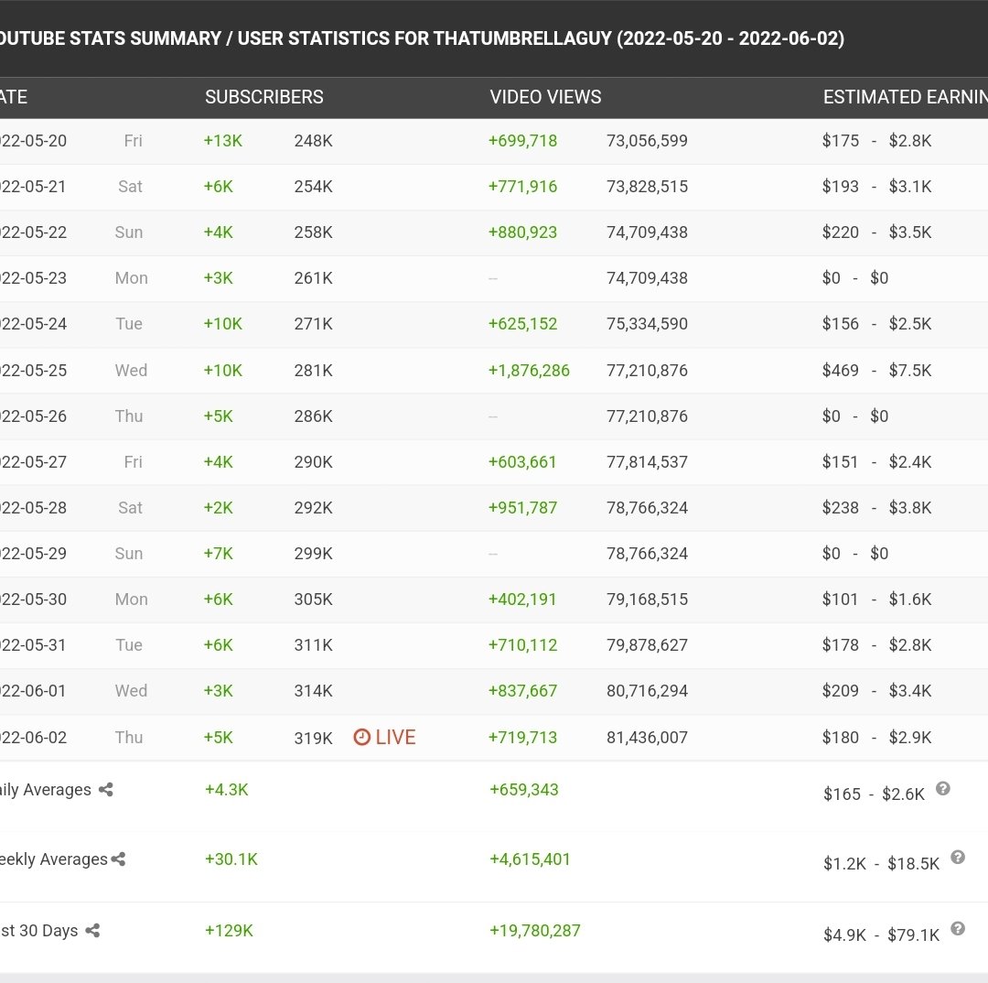
Task: Click the Weekly Averages label
Action: (x=54, y=859)
